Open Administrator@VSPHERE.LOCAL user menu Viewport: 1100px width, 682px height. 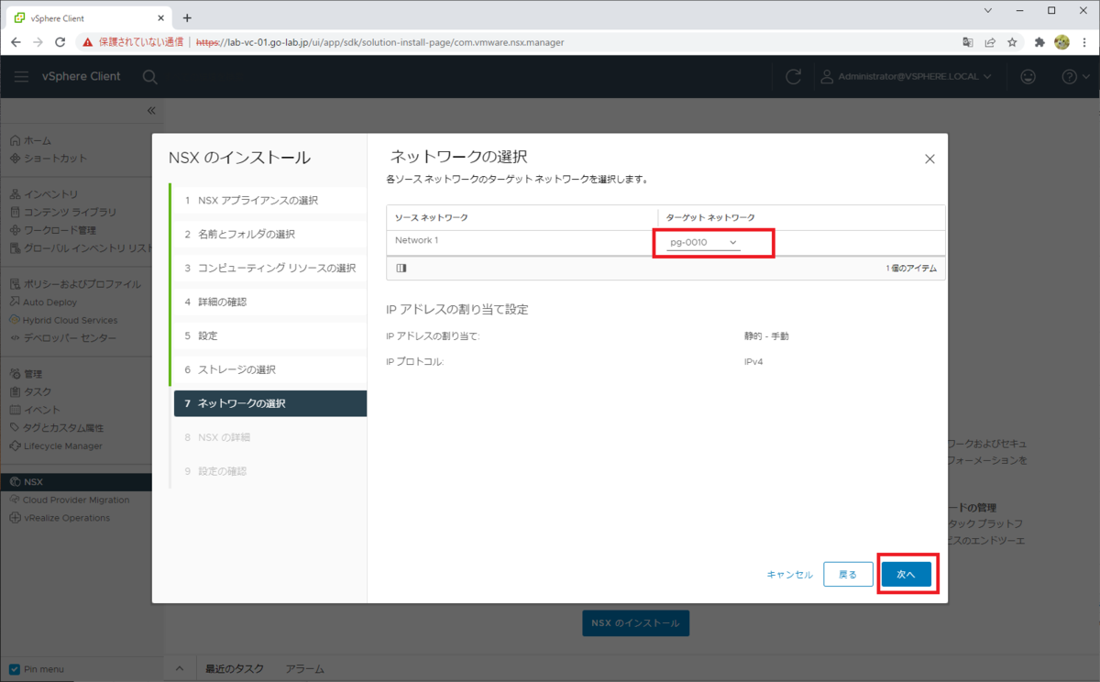(907, 77)
